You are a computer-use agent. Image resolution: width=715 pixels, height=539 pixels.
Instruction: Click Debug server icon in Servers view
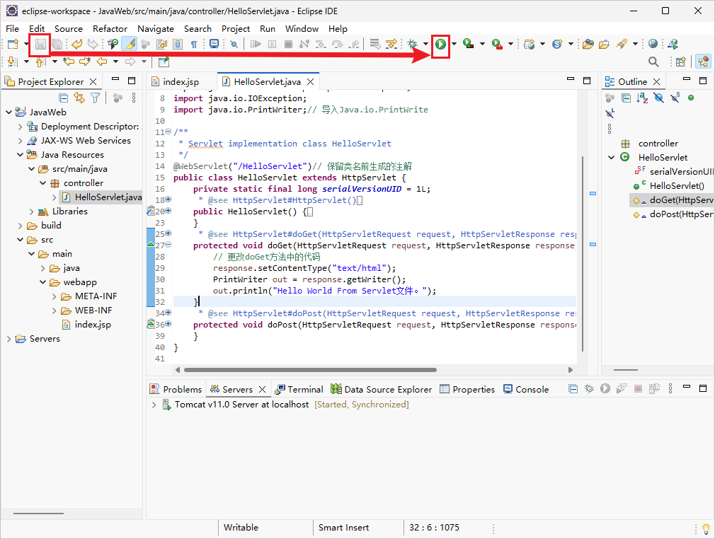[x=589, y=388]
